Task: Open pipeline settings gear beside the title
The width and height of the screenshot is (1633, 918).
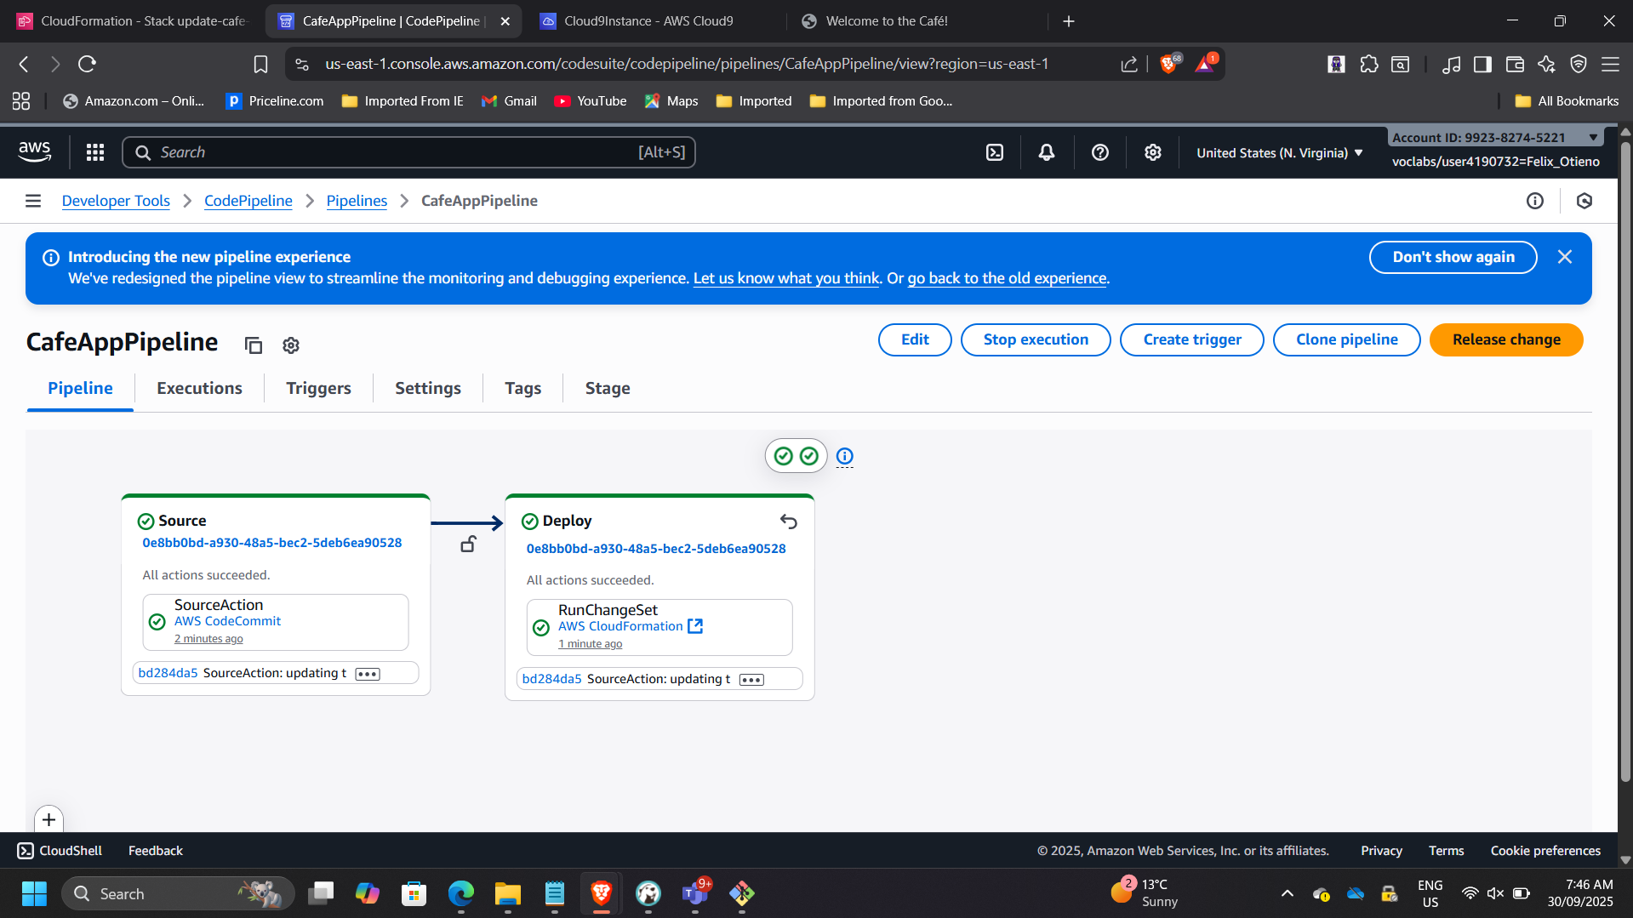Action: 291,345
